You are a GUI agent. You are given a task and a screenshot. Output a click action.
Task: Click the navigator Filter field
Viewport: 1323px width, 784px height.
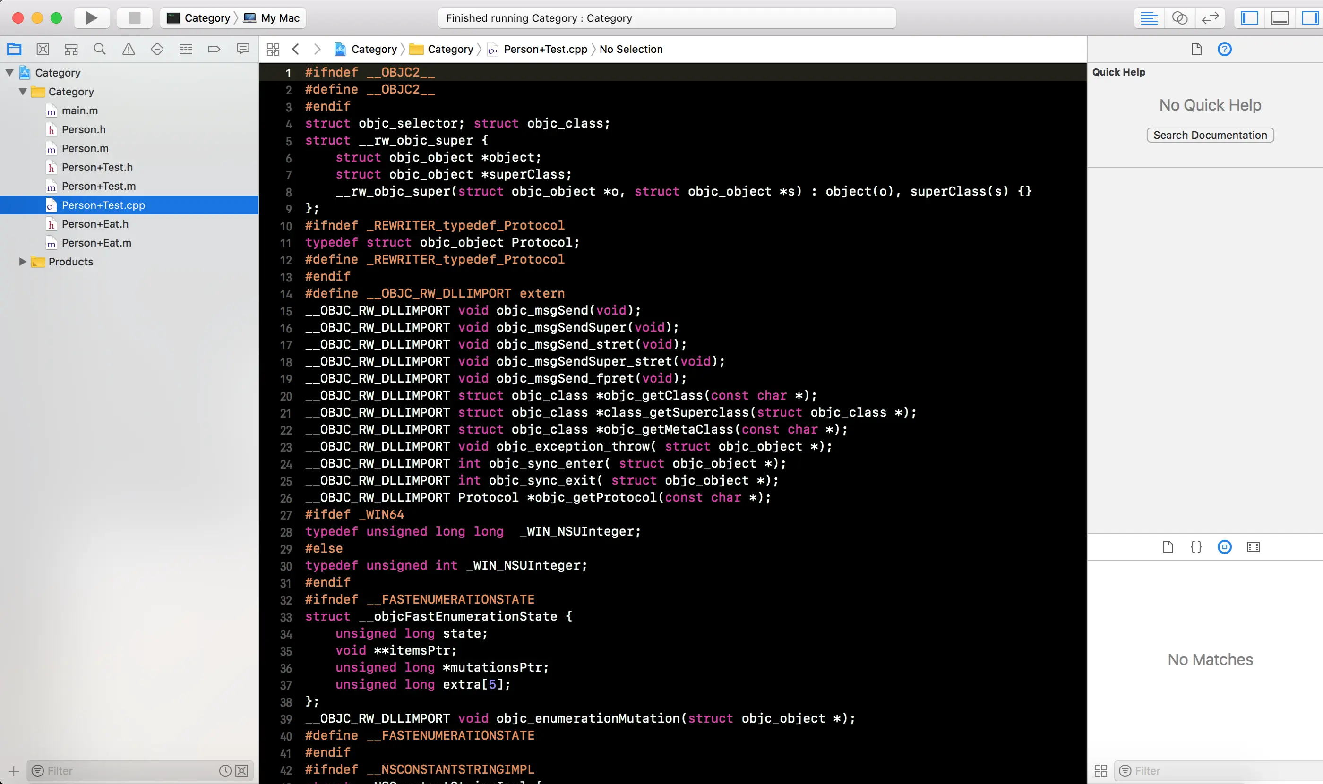(x=127, y=770)
